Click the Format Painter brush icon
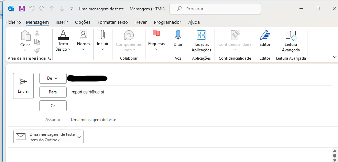The image size is (338, 162). pyautogui.click(x=37, y=50)
